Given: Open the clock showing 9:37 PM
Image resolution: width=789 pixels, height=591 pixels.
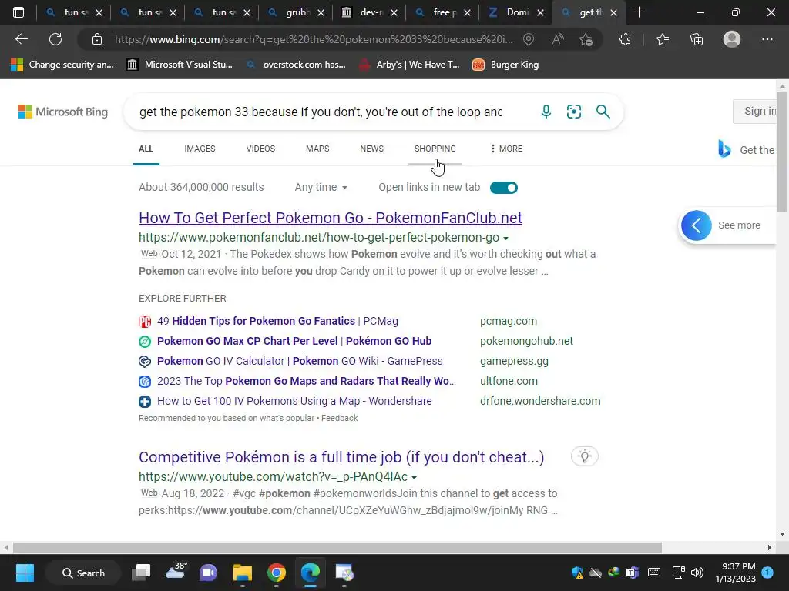Looking at the screenshot, I should point(736,573).
